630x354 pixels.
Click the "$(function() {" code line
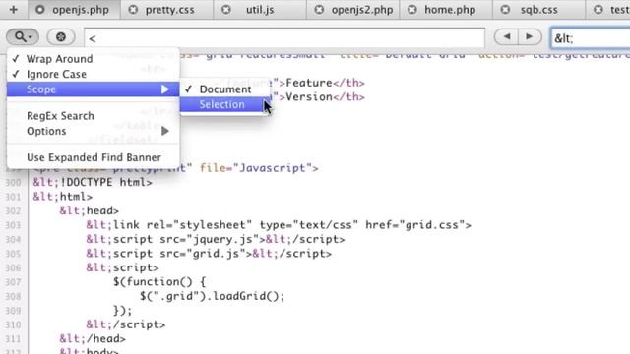point(159,282)
